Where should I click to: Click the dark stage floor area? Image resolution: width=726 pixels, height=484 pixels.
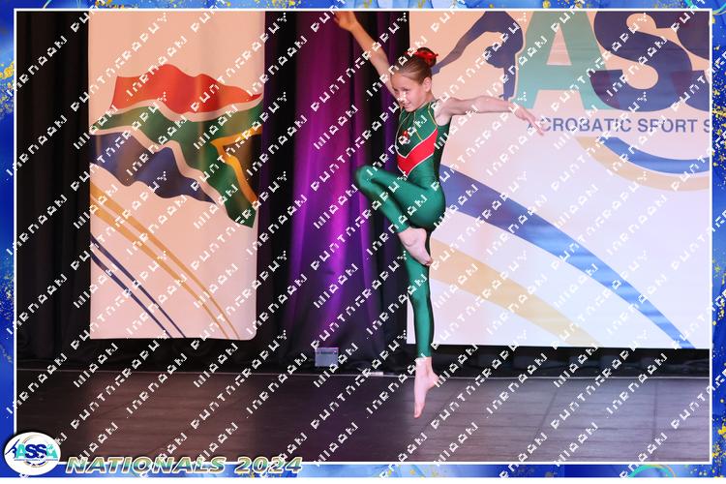(x=242, y=407)
